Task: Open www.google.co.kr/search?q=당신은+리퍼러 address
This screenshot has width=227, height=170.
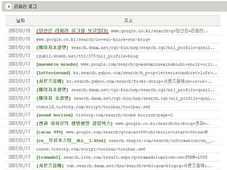Action: point(159,31)
